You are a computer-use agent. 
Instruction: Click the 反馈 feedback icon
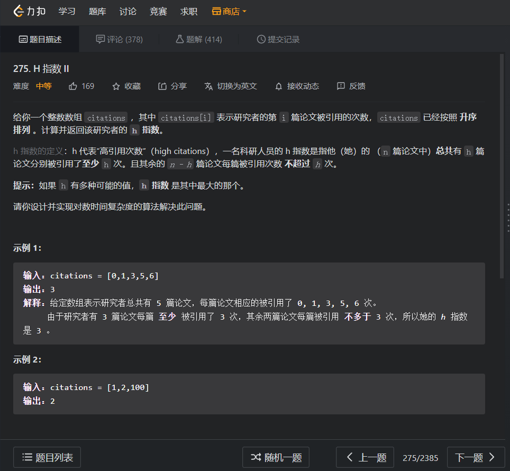click(x=341, y=86)
